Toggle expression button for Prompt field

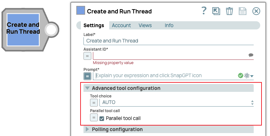click(x=87, y=76)
